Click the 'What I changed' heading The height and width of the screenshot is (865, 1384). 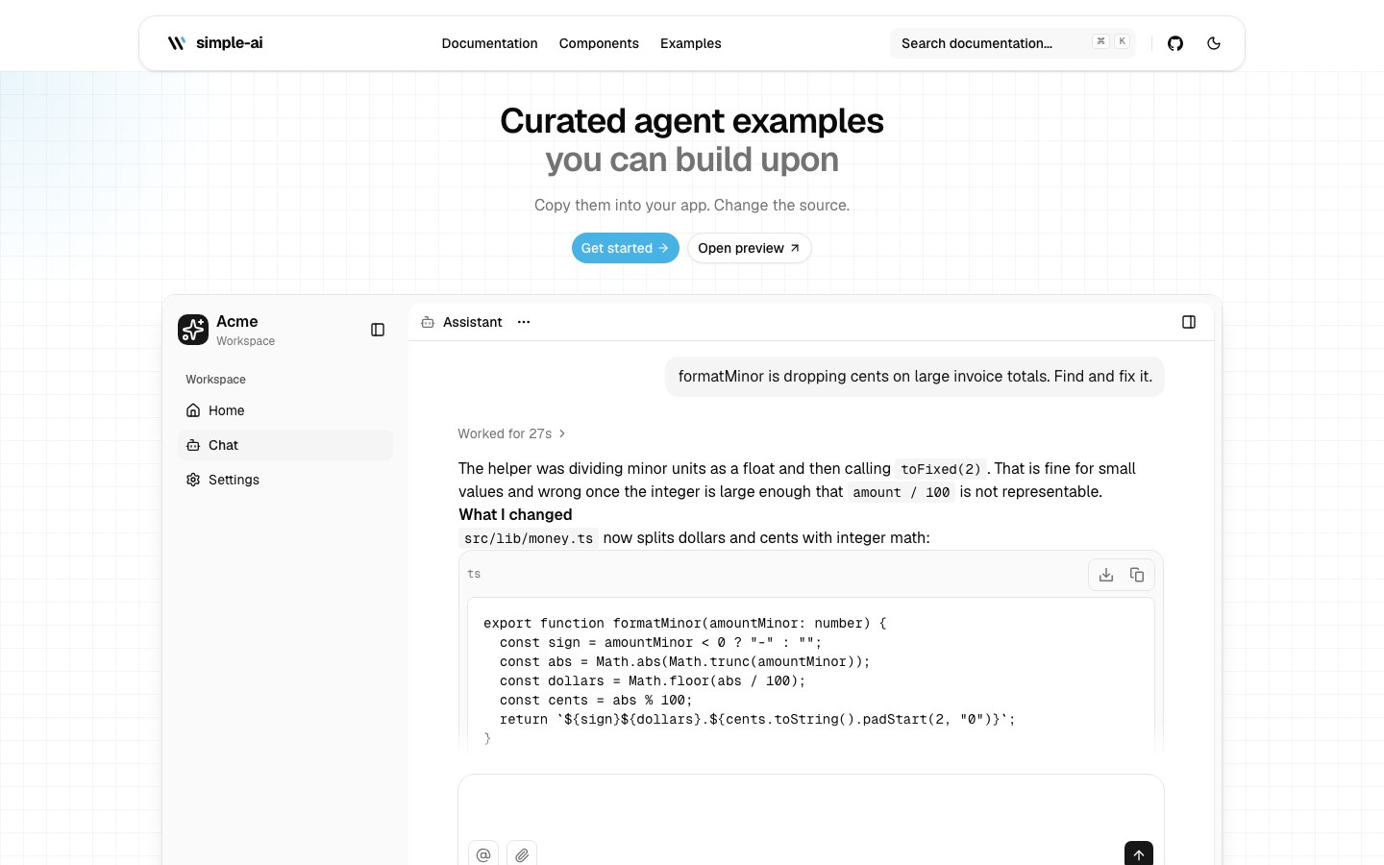click(515, 514)
